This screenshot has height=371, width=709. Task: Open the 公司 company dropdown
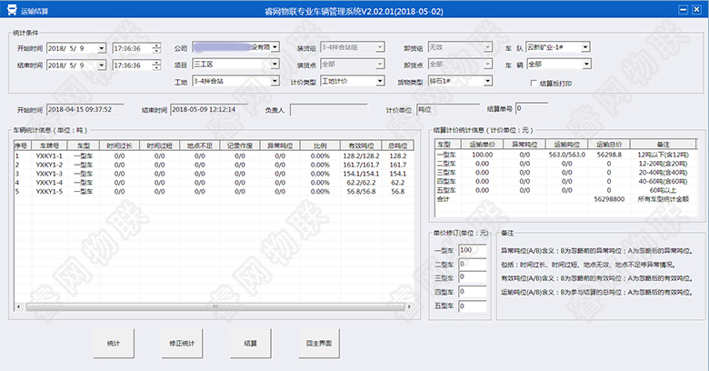click(274, 47)
